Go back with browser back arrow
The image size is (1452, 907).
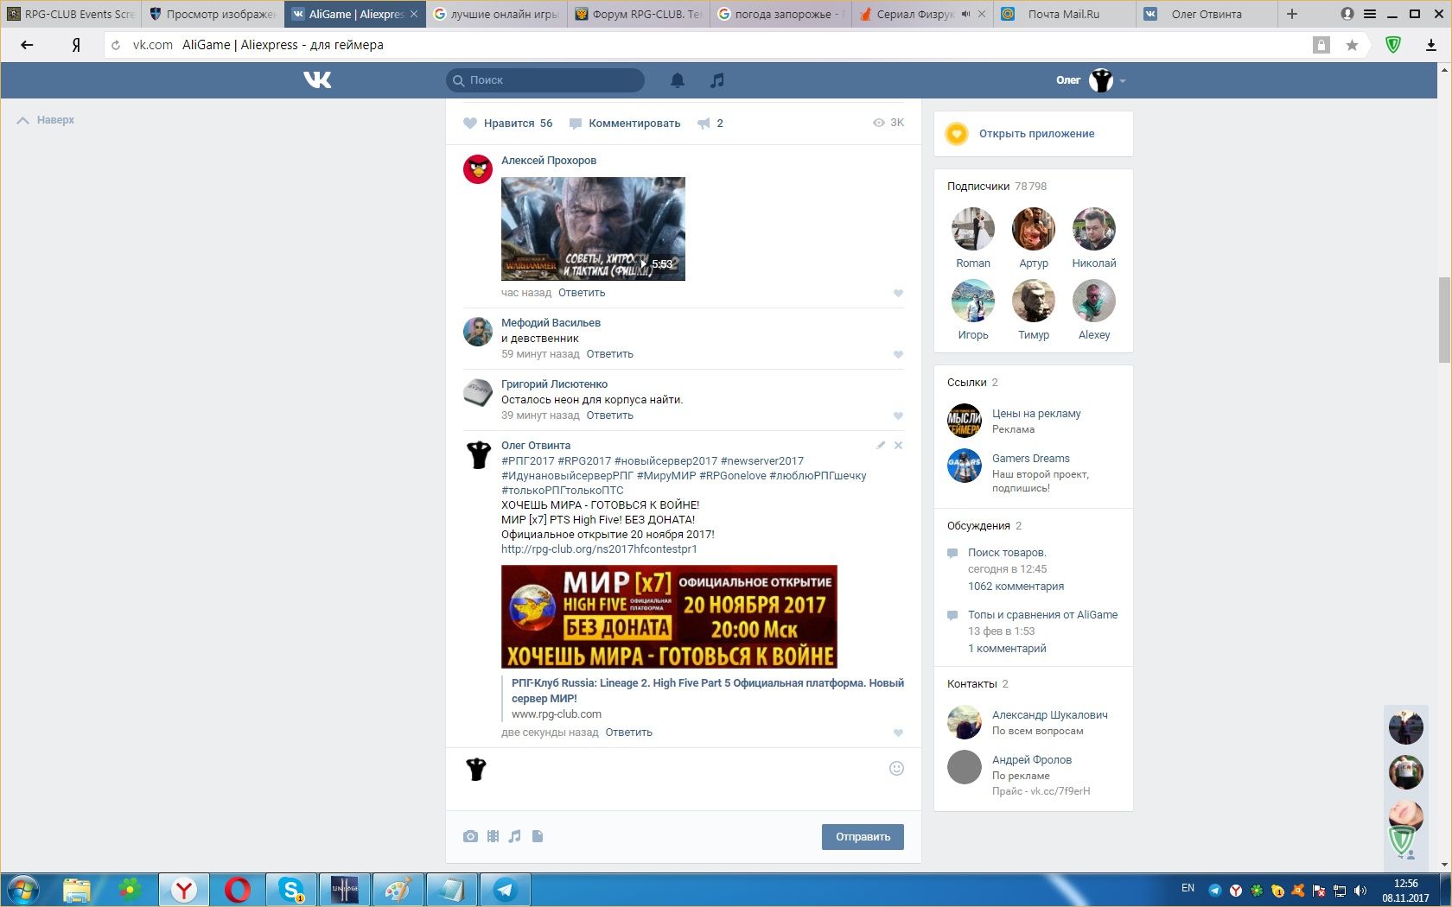(27, 45)
